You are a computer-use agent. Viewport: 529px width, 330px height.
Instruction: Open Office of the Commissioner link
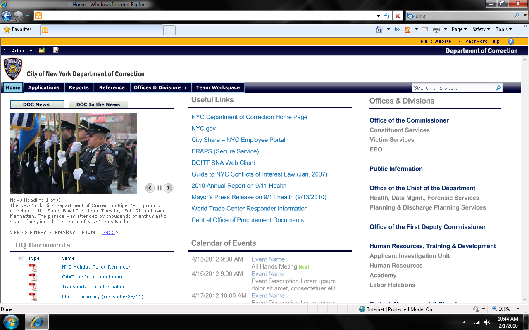pyautogui.click(x=409, y=120)
